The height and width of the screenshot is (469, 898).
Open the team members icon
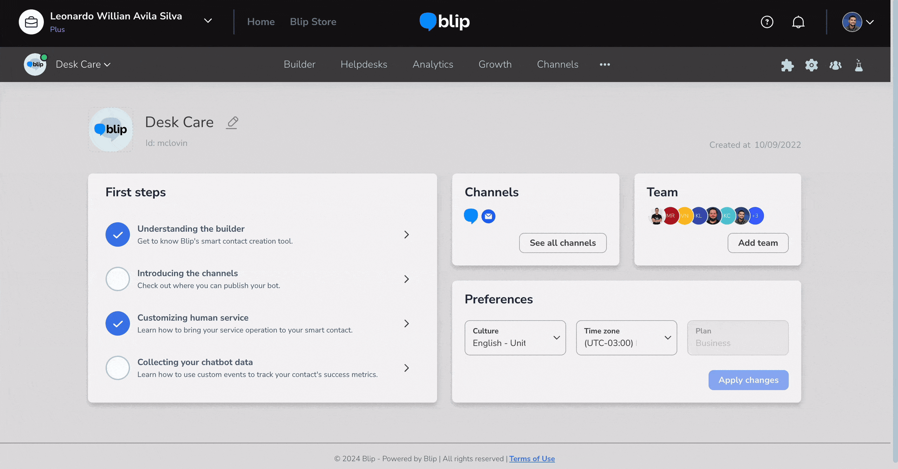tap(835, 65)
